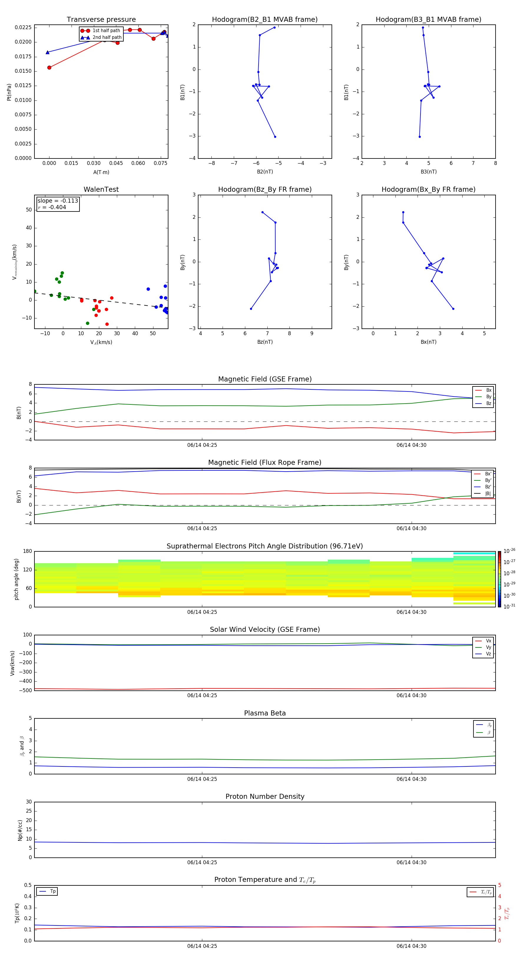Click 'Bx' in GSE magnetic field legend
This screenshot has height=972, width=530.
point(488,390)
